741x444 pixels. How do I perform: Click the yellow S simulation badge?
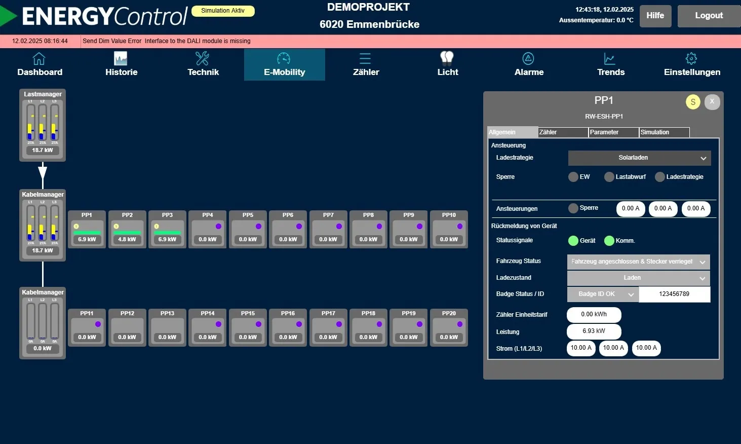[x=693, y=102]
